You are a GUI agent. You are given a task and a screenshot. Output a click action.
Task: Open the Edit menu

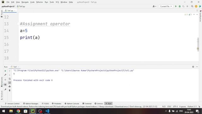tap(13, 2)
